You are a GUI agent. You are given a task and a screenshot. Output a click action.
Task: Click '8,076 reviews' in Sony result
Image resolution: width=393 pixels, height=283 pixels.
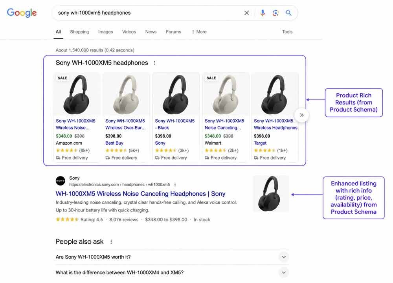coord(124,220)
